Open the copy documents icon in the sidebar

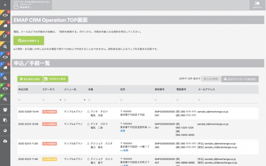point(5,120)
